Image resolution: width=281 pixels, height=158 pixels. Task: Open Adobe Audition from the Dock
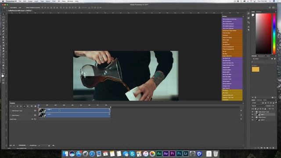click(x=159, y=154)
